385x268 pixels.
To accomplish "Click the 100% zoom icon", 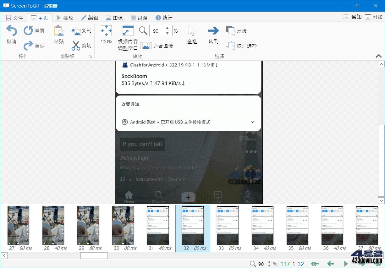I will (x=106, y=31).
